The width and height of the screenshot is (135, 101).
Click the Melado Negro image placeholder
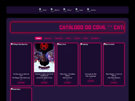tap(21, 95)
